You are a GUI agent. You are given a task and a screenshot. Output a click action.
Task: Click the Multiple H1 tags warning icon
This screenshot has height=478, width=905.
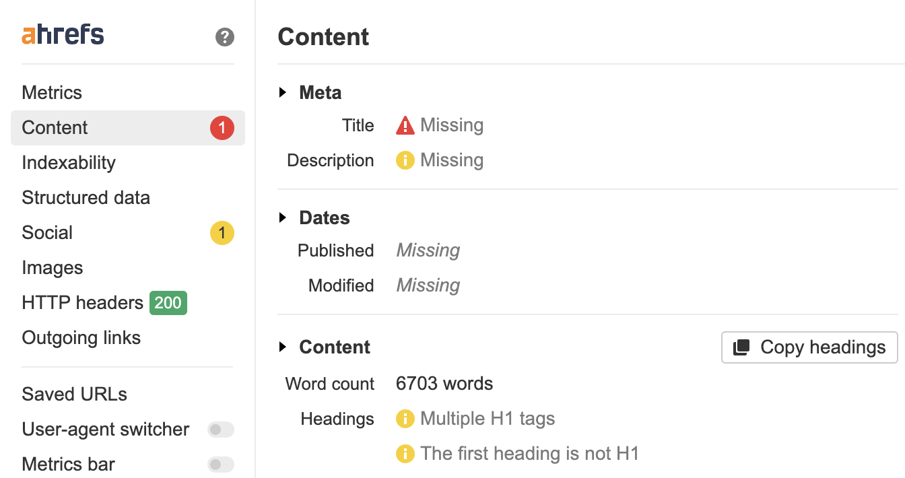(x=405, y=418)
